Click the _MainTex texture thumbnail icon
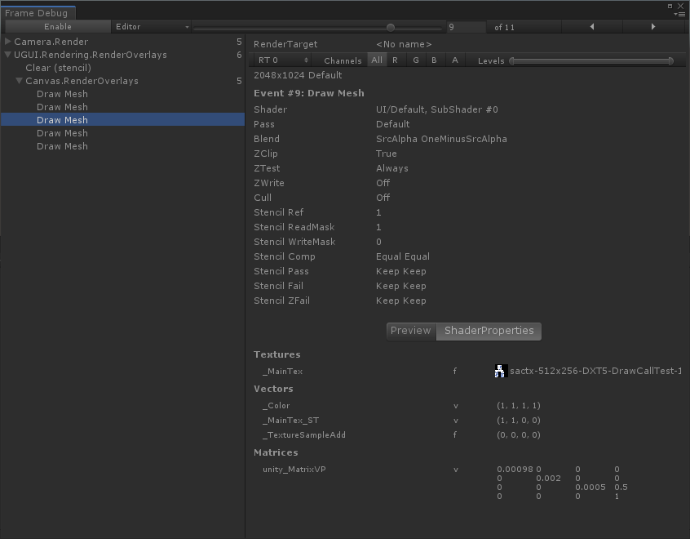Screen dimensions: 690x539 point(500,372)
